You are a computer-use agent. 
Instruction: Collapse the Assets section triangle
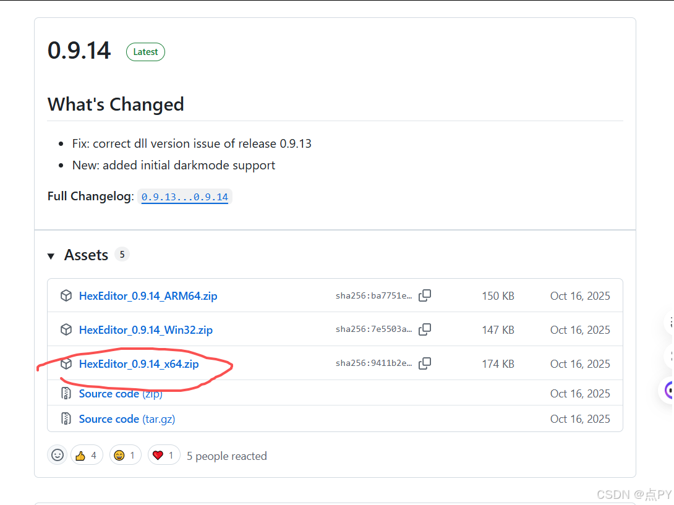pyautogui.click(x=51, y=256)
